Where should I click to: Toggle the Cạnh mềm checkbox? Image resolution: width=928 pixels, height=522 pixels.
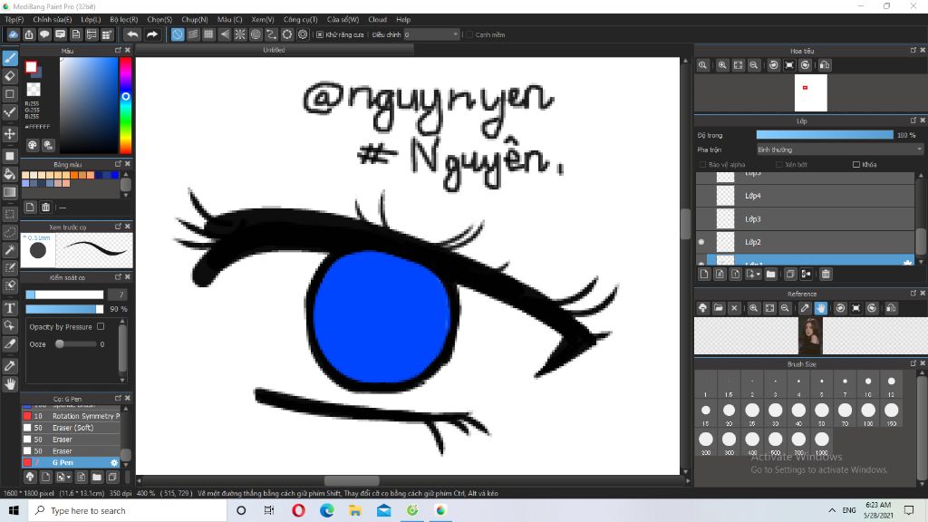coord(469,34)
